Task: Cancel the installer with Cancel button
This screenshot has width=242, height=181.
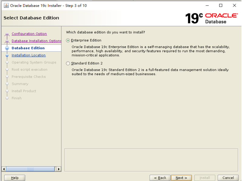Action: click(228, 178)
